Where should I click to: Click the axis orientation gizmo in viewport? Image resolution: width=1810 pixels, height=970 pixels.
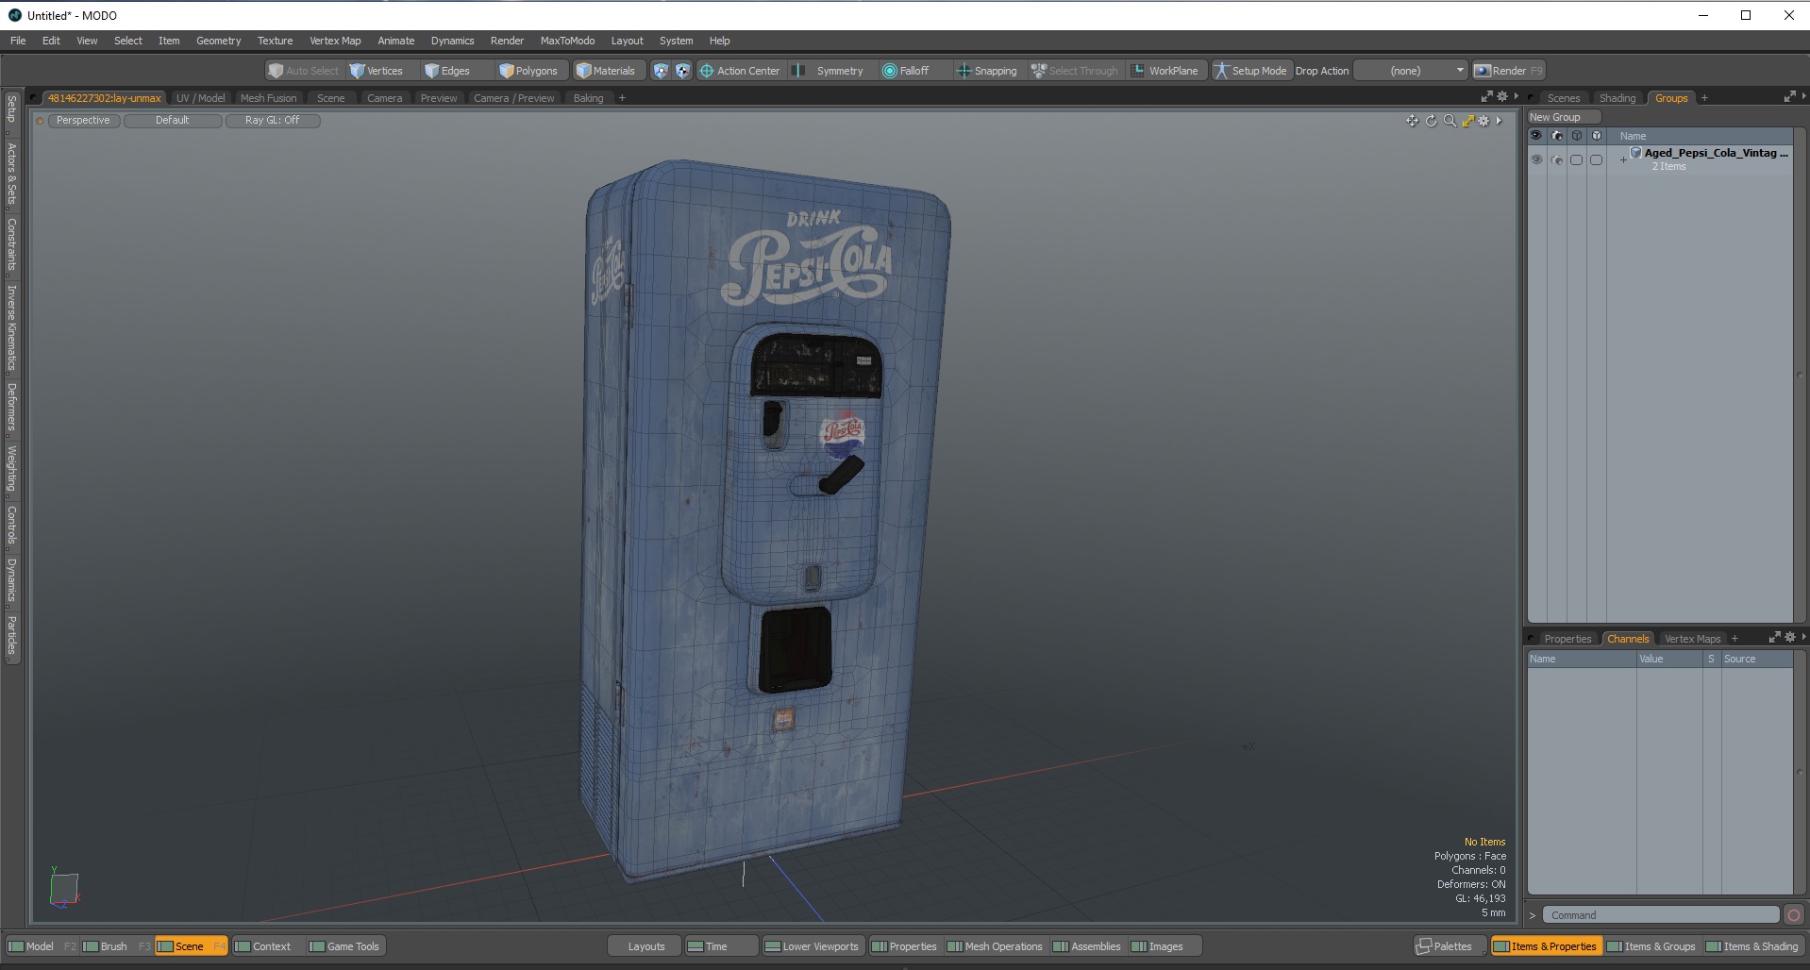(62, 888)
